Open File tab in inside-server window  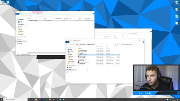point(17,14)
